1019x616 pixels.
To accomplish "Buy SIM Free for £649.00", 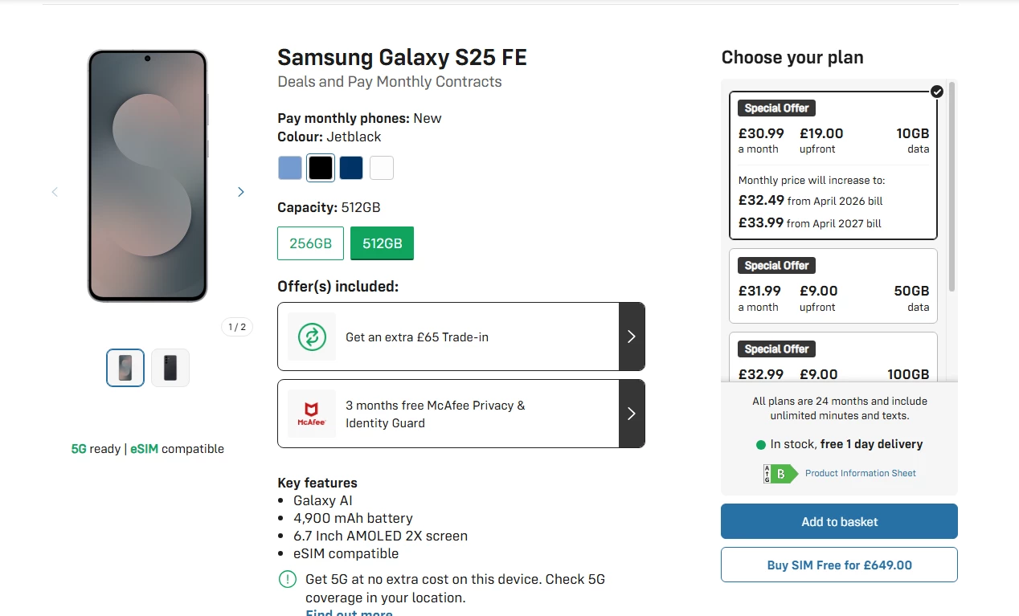I will [x=839, y=565].
